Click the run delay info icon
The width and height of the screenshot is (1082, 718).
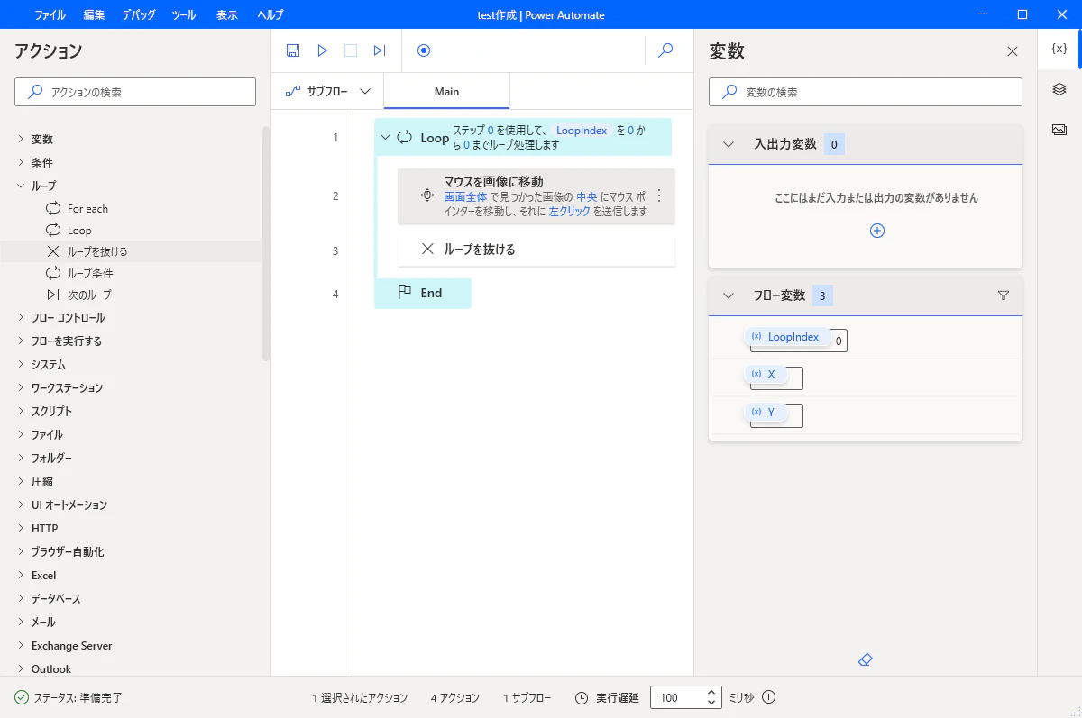click(x=769, y=697)
